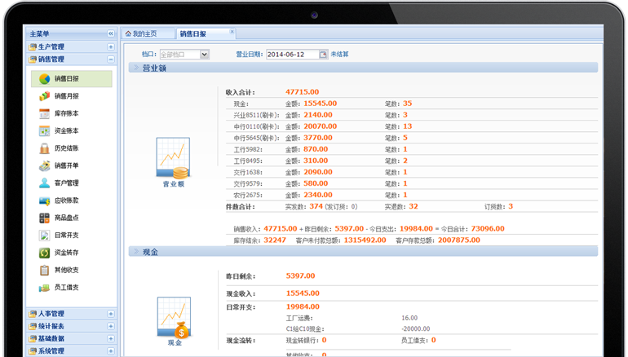Open 员工借支 cash hand icon
Screen dimensions: 628x357
tap(45, 288)
